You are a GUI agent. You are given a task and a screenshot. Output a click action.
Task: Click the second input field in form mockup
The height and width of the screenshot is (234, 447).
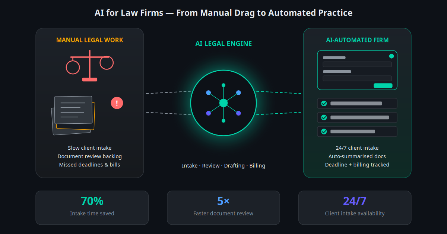pyautogui.click(x=357, y=78)
